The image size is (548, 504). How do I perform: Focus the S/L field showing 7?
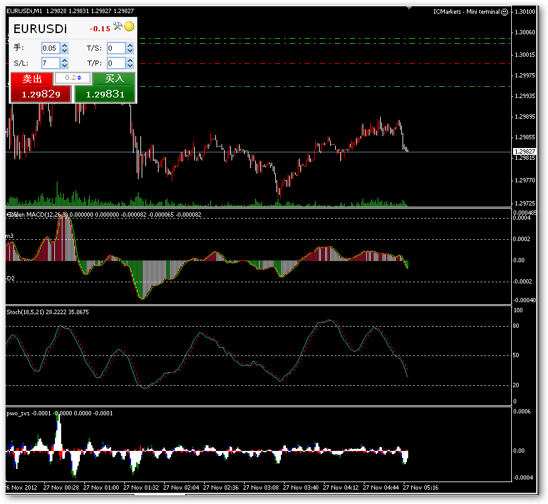point(51,63)
